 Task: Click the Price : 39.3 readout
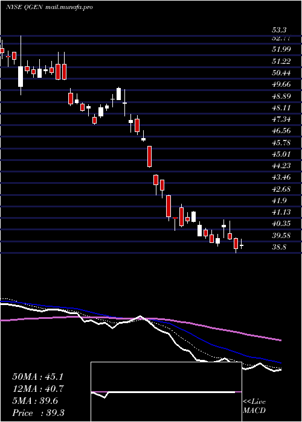(x=38, y=413)
